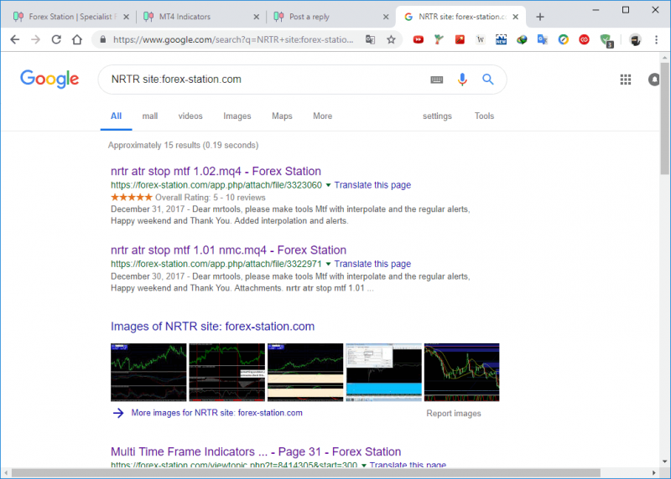Bookmark this page with the star icon
The height and width of the screenshot is (479, 671).
[391, 39]
